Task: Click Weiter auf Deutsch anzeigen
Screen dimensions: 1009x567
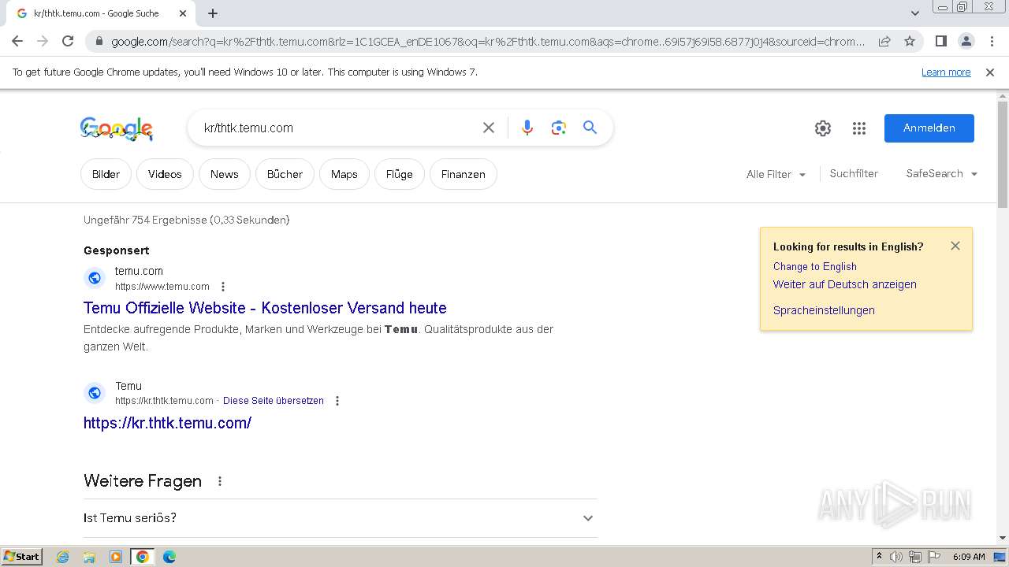Action: coord(844,284)
